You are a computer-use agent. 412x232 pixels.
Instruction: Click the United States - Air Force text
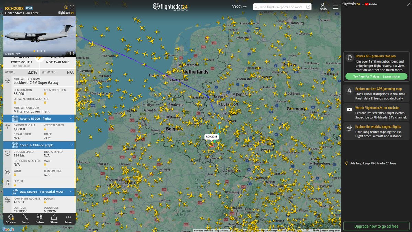(22, 13)
